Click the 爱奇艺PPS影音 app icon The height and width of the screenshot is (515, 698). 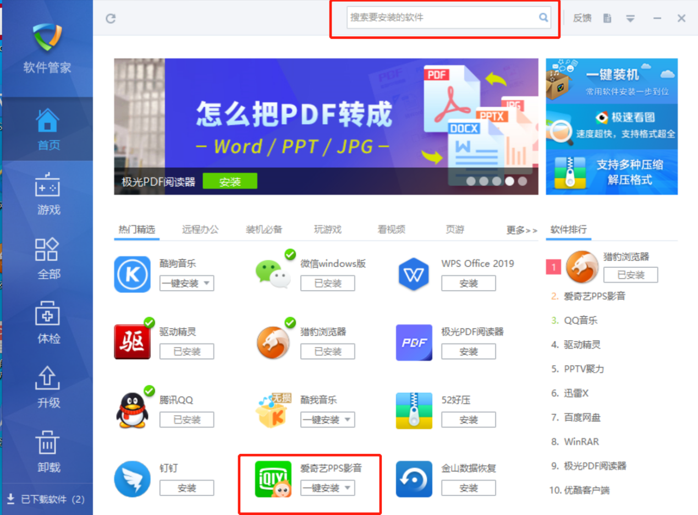(273, 479)
